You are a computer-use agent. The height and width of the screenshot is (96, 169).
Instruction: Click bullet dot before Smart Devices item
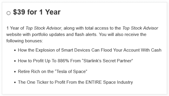15,50
